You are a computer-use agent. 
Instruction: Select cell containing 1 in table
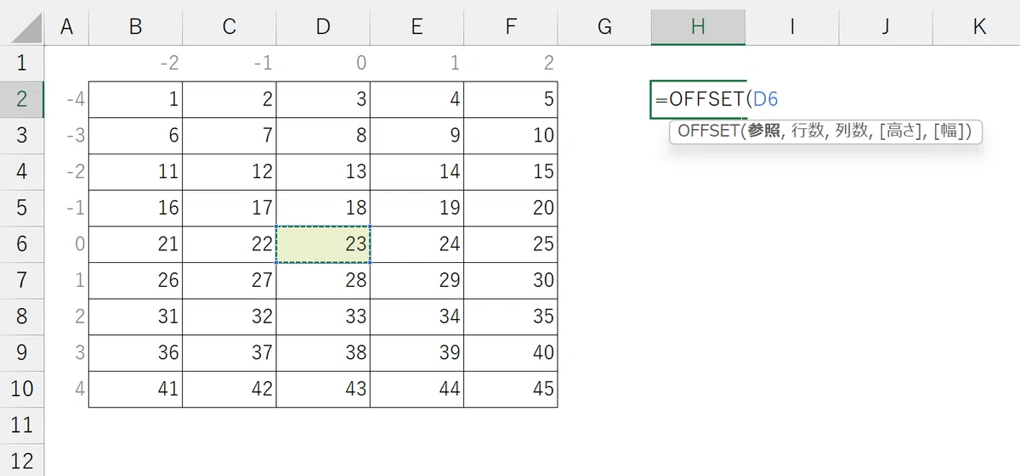tap(136, 99)
